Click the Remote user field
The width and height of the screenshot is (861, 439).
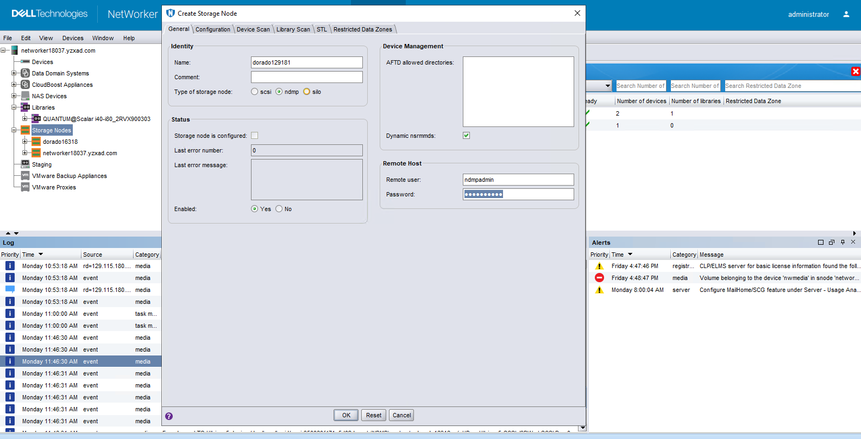[x=518, y=180]
